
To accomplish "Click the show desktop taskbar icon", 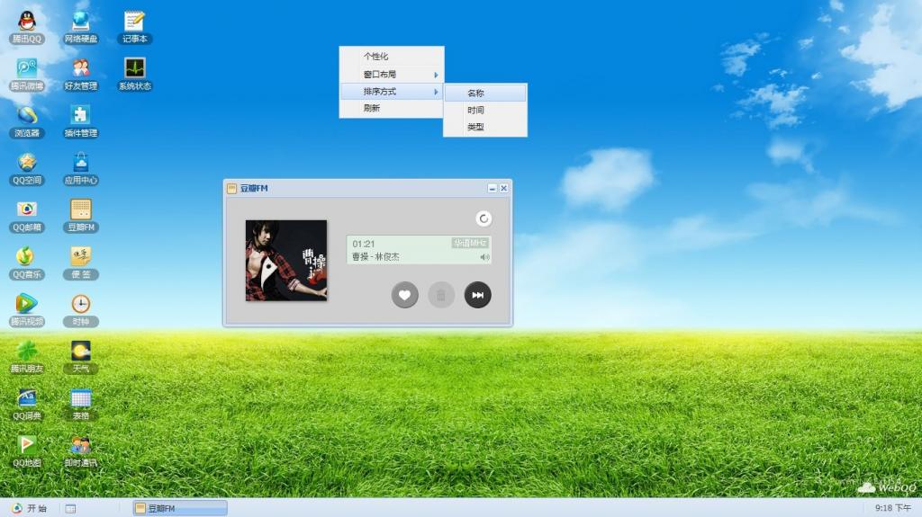I will [70, 509].
